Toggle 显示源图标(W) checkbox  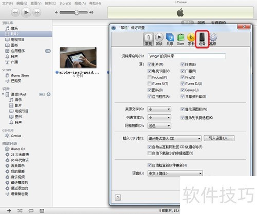click(x=182, y=109)
